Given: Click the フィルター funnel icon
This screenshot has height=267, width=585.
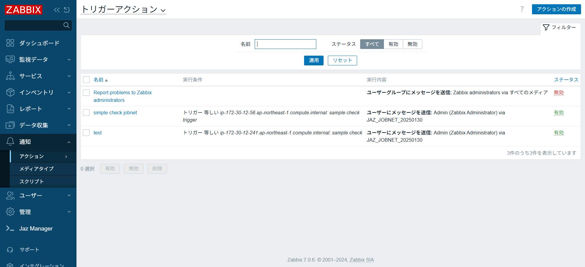Looking at the screenshot, I should pos(546,27).
